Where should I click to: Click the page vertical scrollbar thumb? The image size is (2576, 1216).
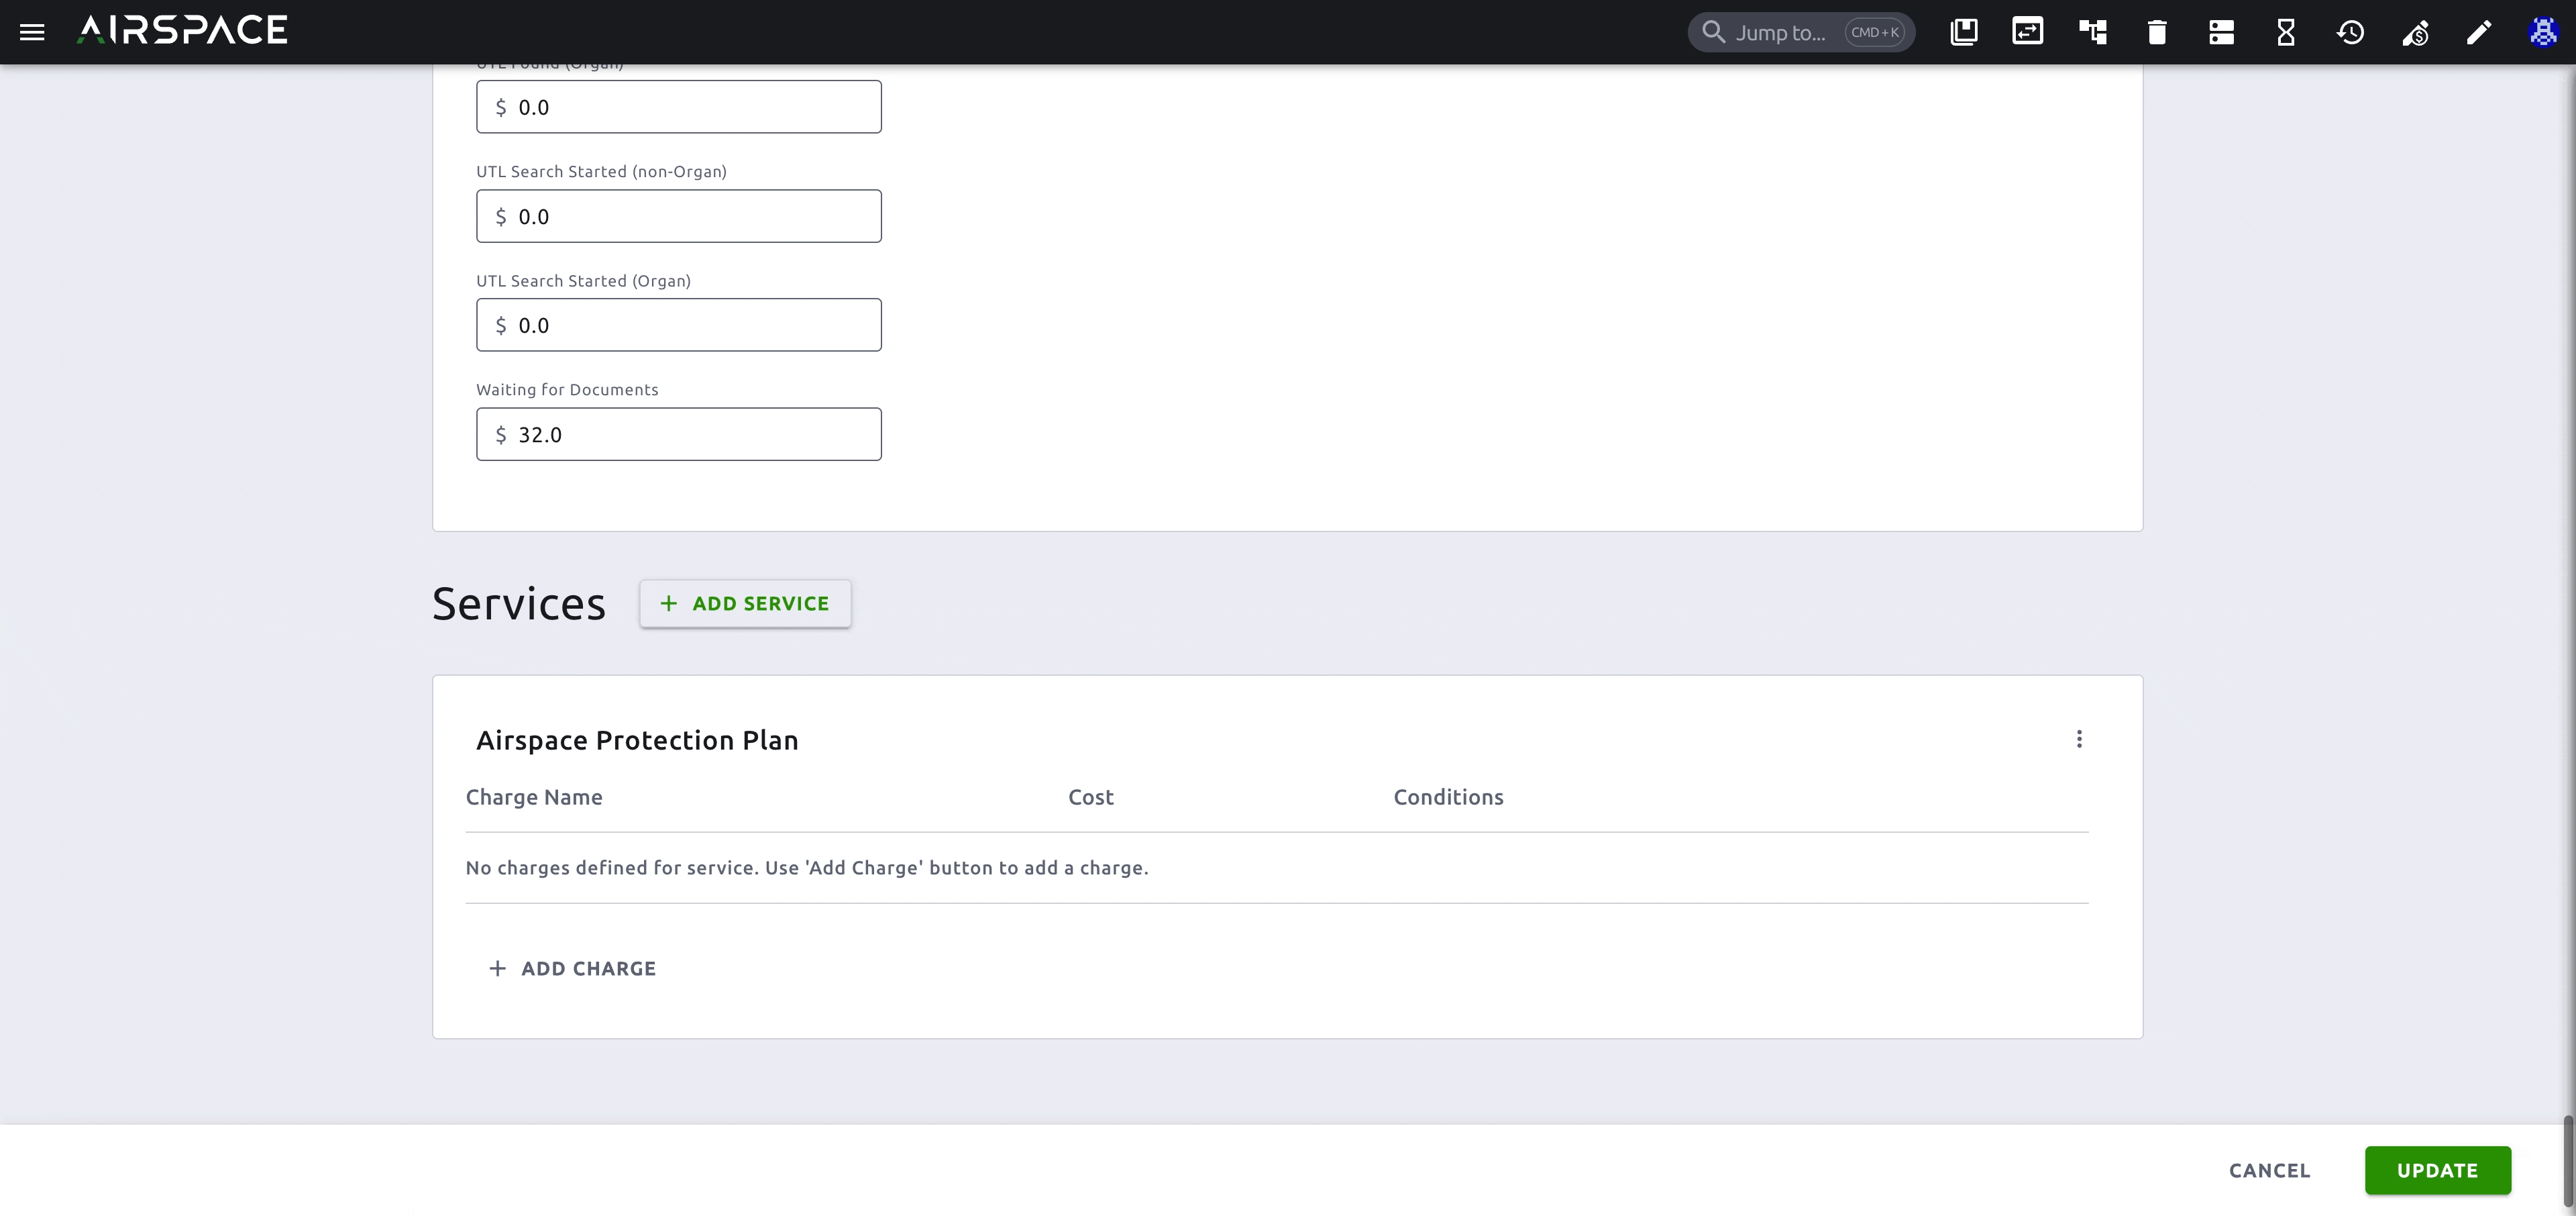(2567, 1160)
